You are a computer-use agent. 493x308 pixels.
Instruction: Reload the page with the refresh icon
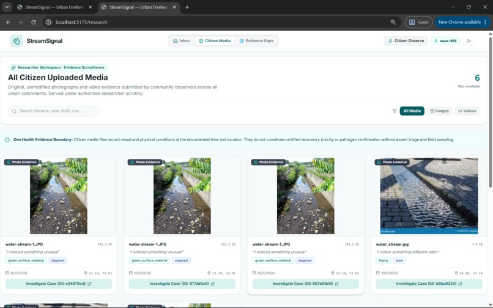[x=33, y=23]
